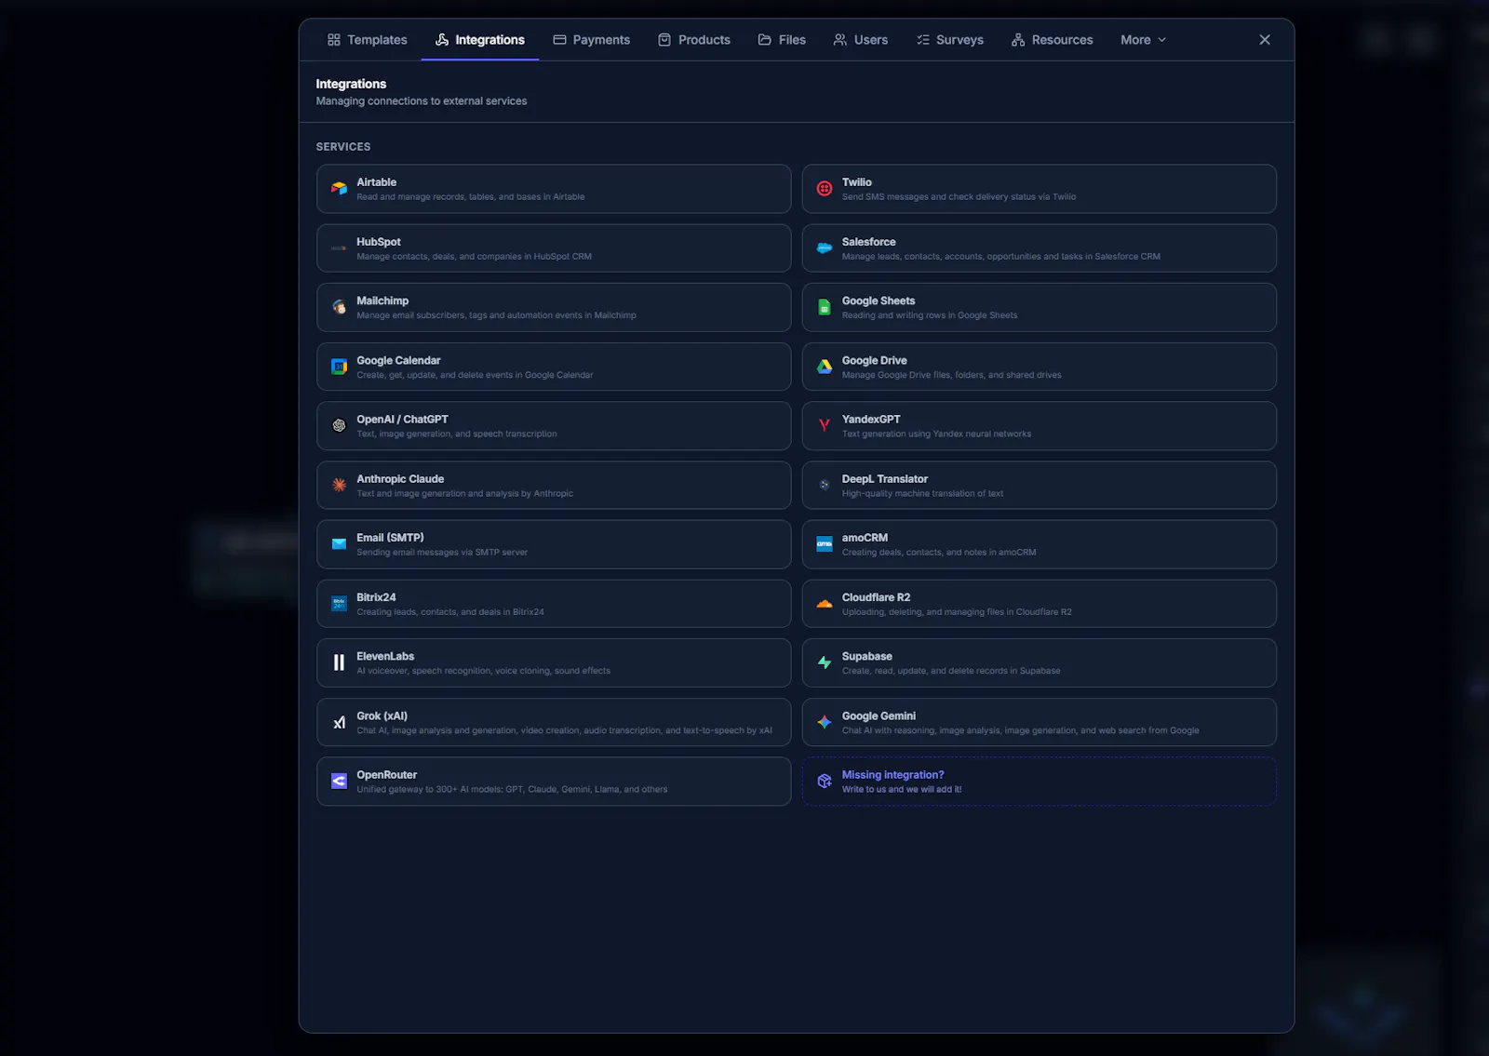Open the Twilio integration title
The image size is (1489, 1056).
pyautogui.click(x=856, y=182)
